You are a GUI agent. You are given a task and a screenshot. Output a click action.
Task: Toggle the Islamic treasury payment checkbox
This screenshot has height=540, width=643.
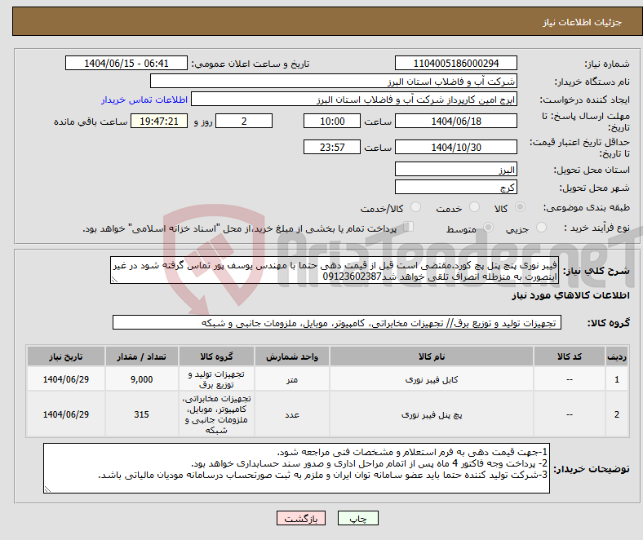tap(408, 227)
